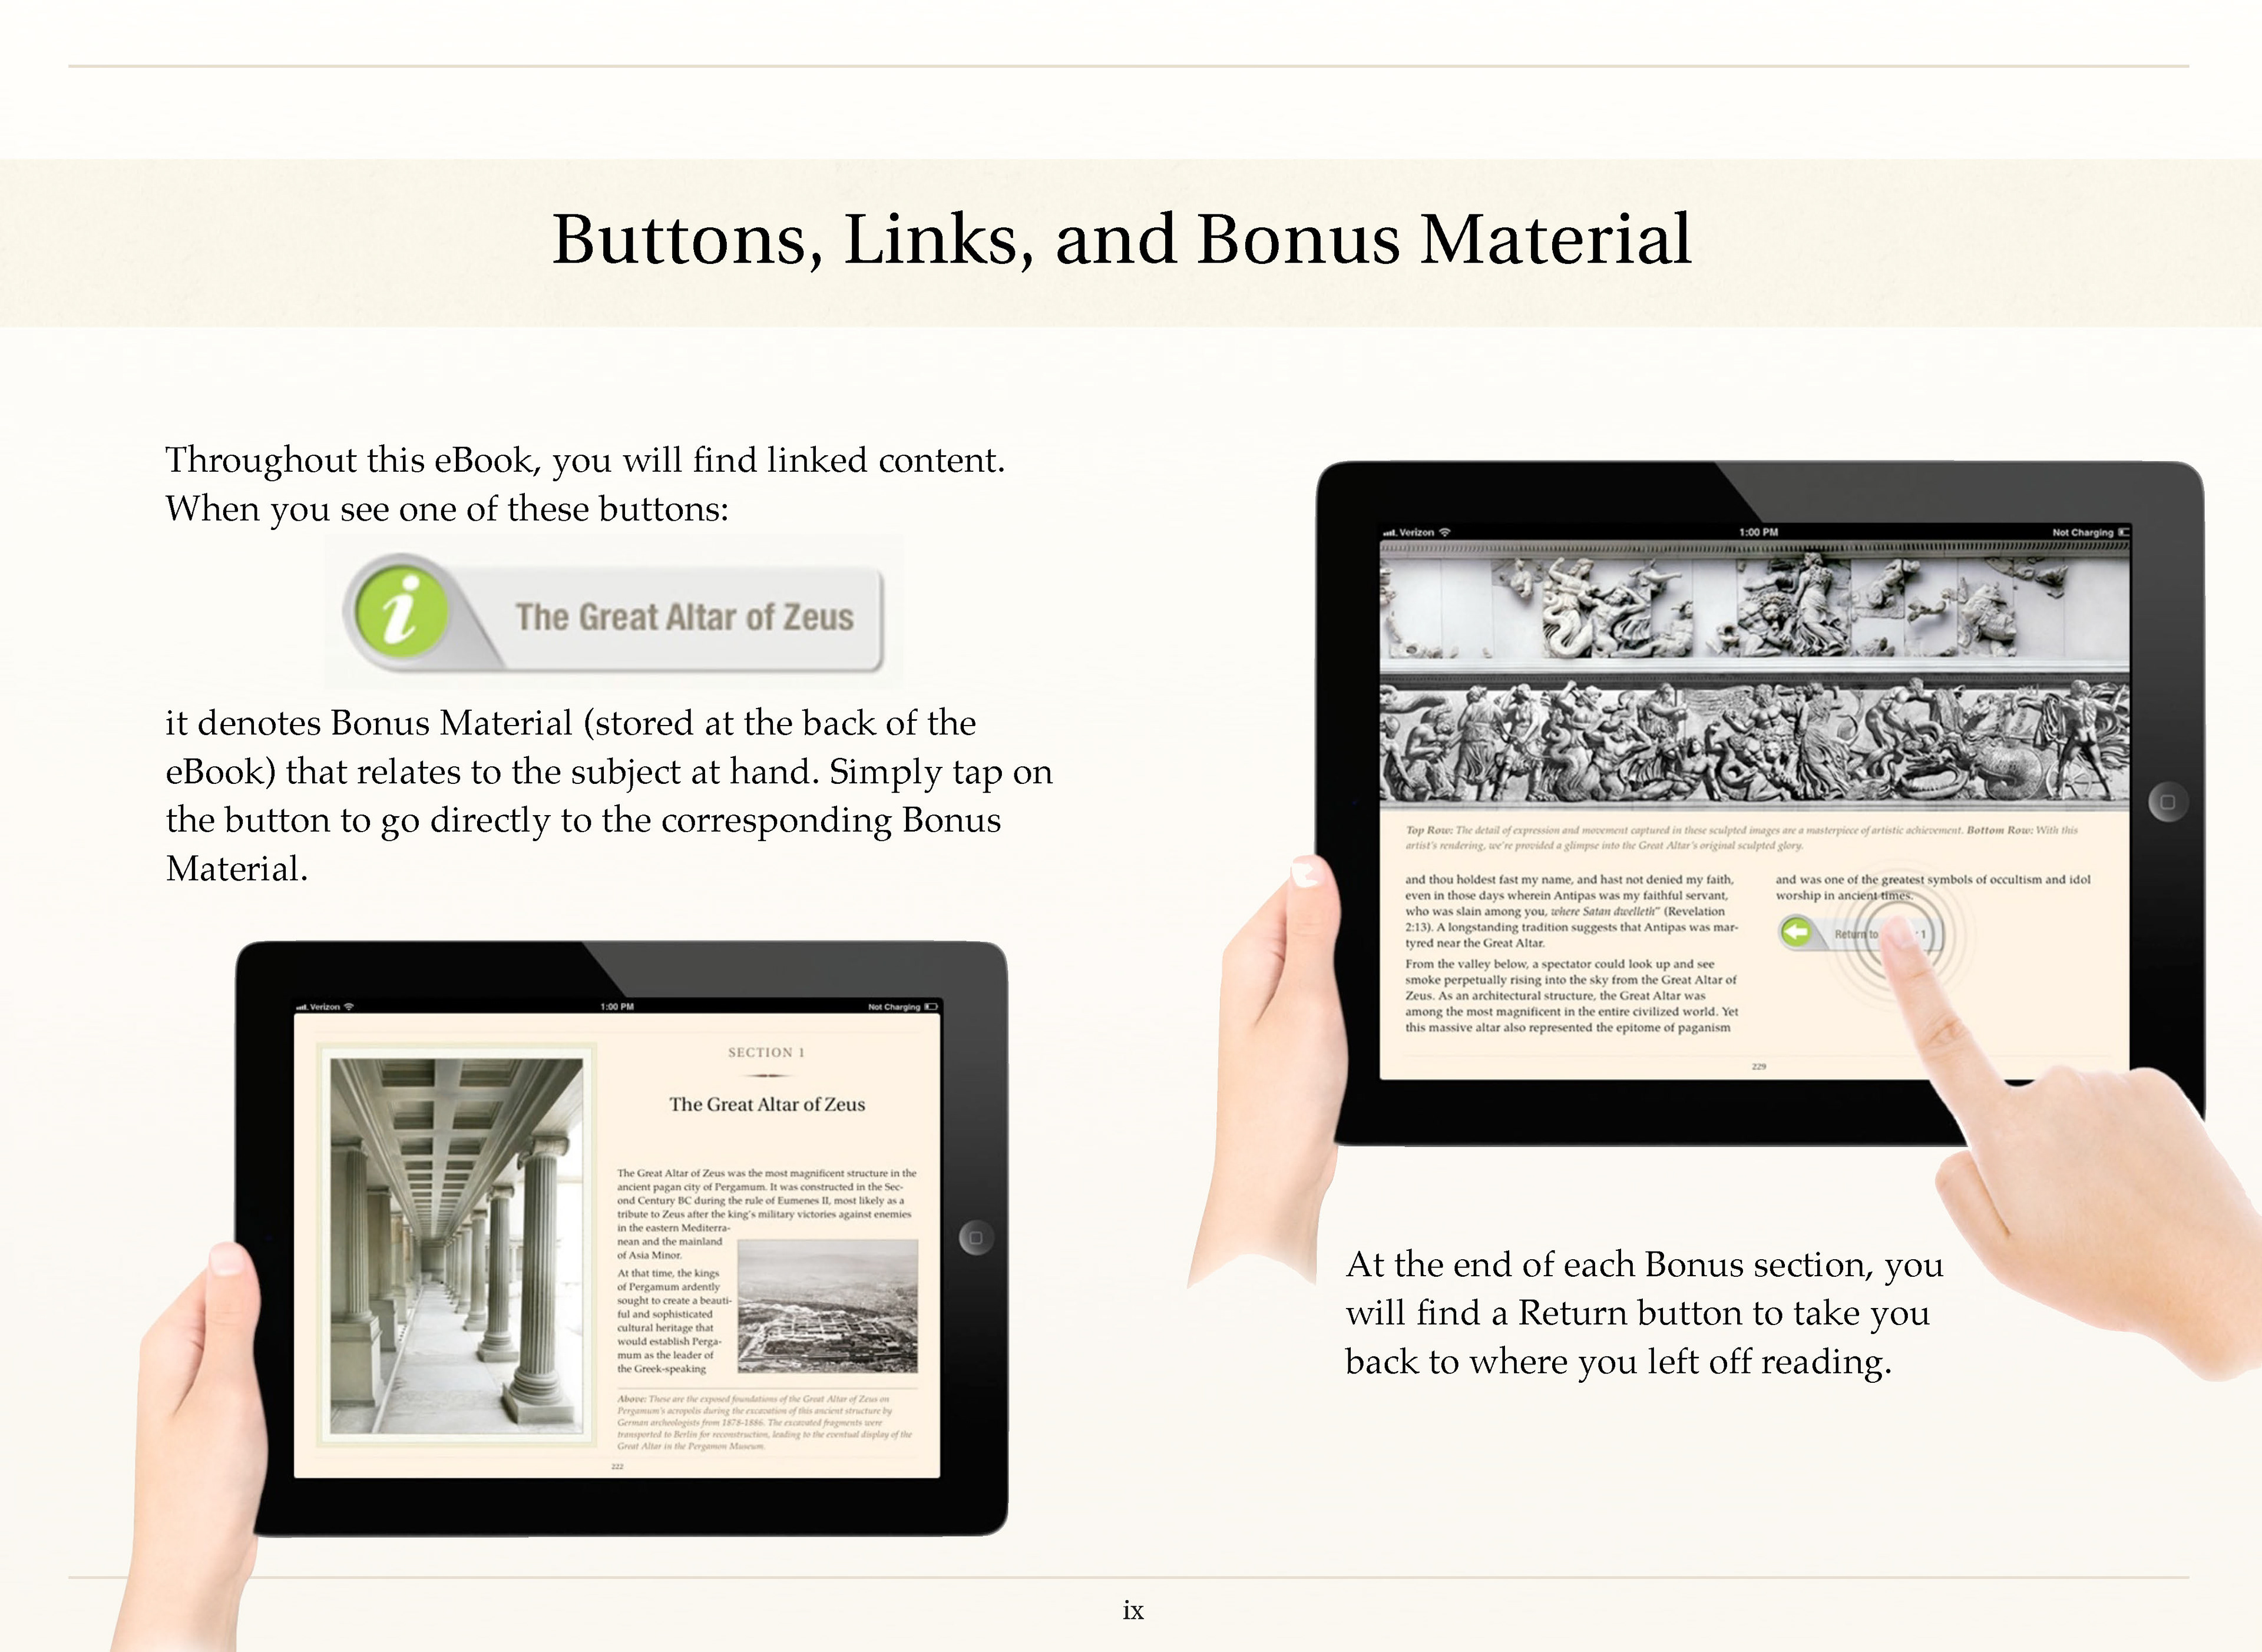Click the green info icon on Zeus button
Viewport: 2262px width, 1652px height.
401,611
